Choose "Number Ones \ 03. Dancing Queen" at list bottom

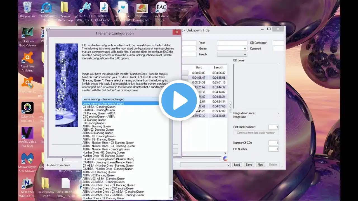(x=104, y=198)
